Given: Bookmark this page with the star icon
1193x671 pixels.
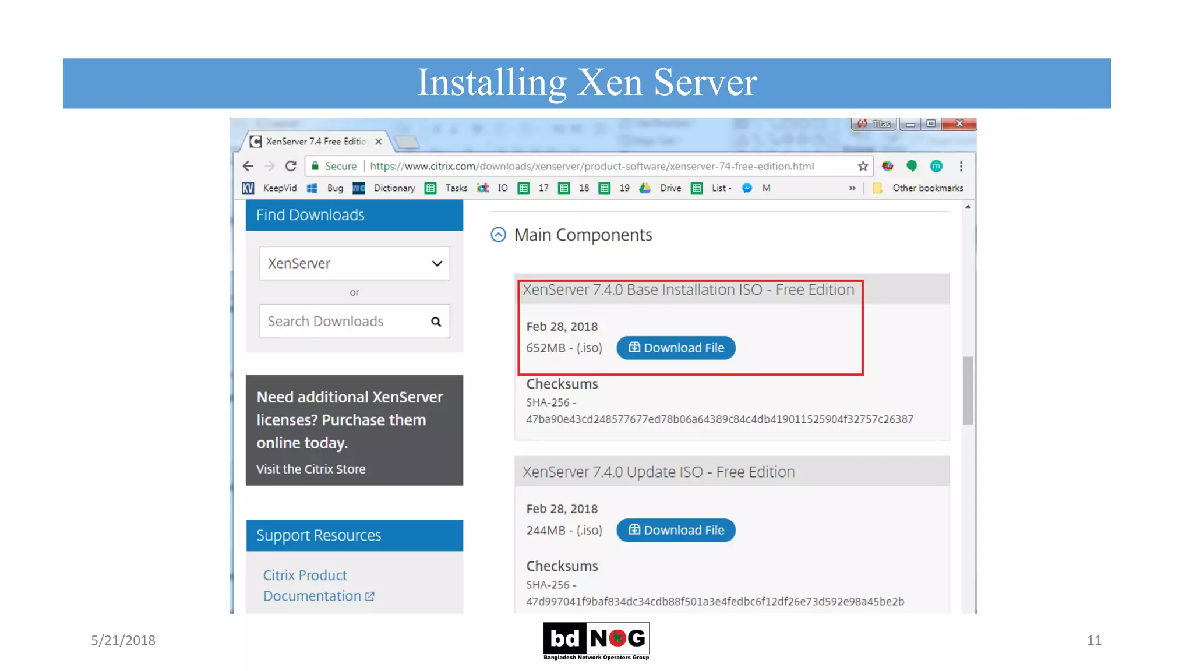Looking at the screenshot, I should pos(863,166).
